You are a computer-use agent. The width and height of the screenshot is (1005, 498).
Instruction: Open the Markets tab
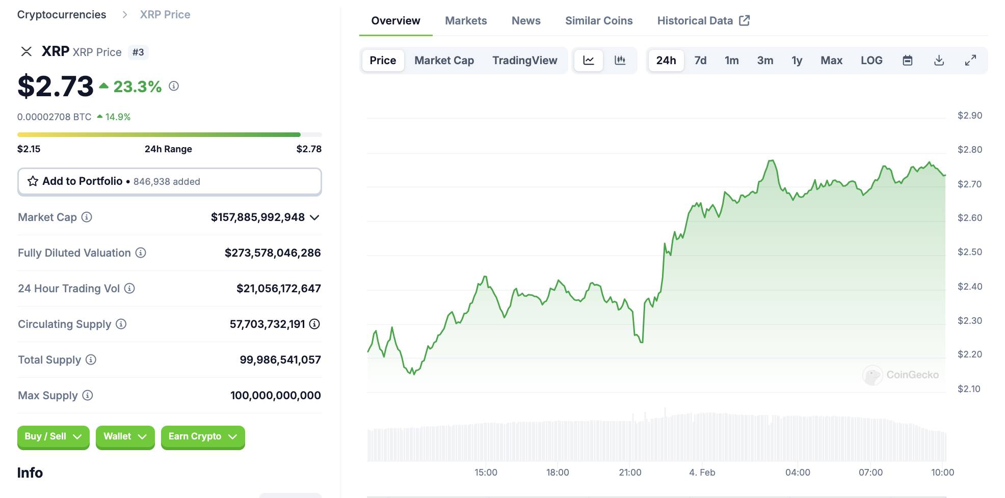[466, 21]
